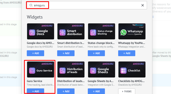Click the Distribution of leads icon

click(63, 71)
